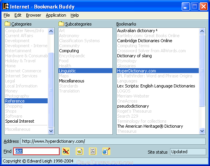Click into the Find input field
Image resolution: width=210 pixels, height=166 pixels.
(36, 151)
